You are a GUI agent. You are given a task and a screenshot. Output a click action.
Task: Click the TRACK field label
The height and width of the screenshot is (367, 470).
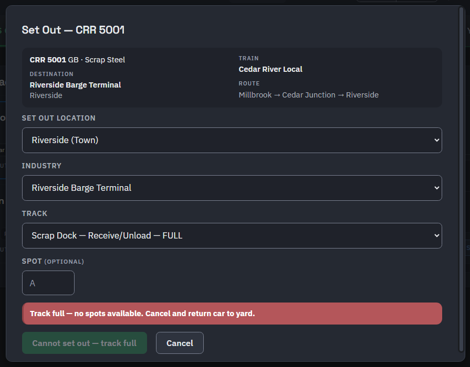[35, 213]
